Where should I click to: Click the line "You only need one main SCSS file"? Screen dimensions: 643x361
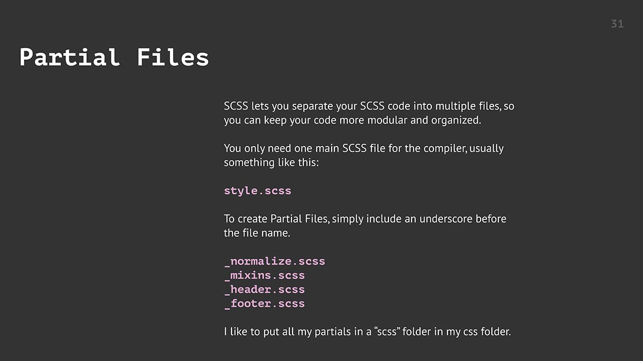pyautogui.click(x=364, y=148)
